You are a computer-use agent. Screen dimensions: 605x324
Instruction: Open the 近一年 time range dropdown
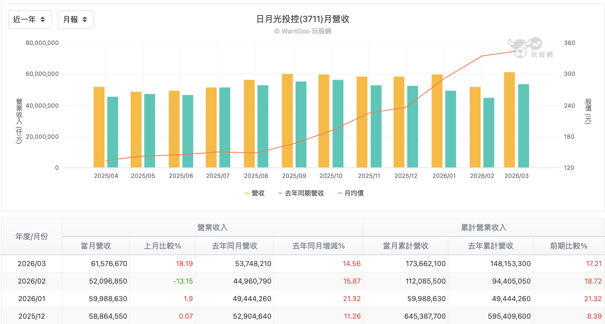tap(30, 20)
